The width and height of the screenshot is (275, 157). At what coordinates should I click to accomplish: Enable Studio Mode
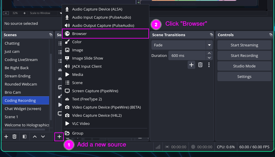click(244, 66)
